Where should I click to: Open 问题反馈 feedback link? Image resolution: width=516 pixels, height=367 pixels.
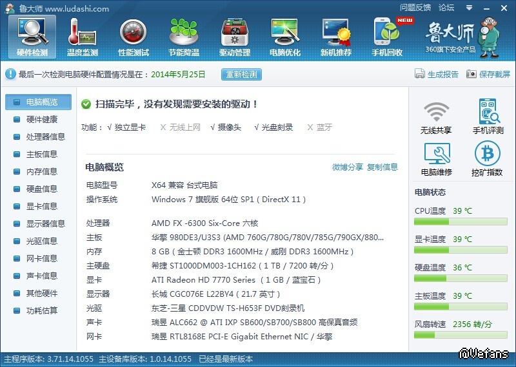pos(415,8)
